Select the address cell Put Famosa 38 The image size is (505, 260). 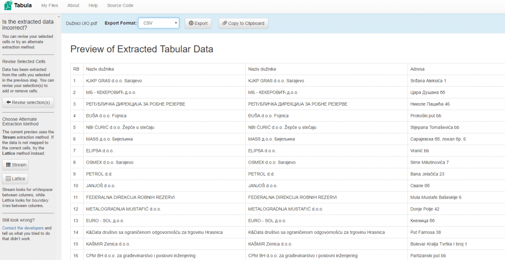tap(456, 232)
